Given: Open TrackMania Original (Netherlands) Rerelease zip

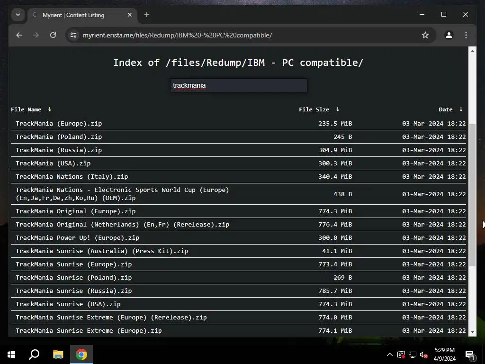Looking at the screenshot, I should point(123,224).
